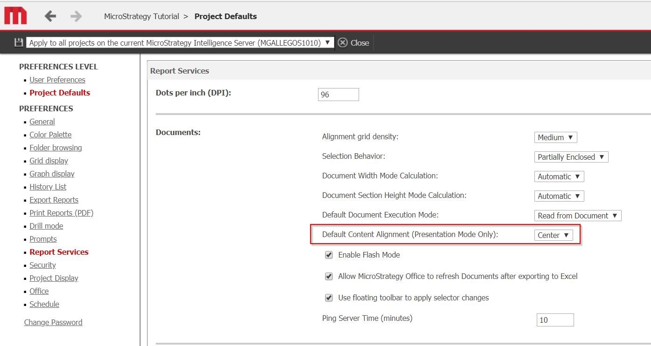Select Export Reports in the sidebar

pyautogui.click(x=54, y=200)
